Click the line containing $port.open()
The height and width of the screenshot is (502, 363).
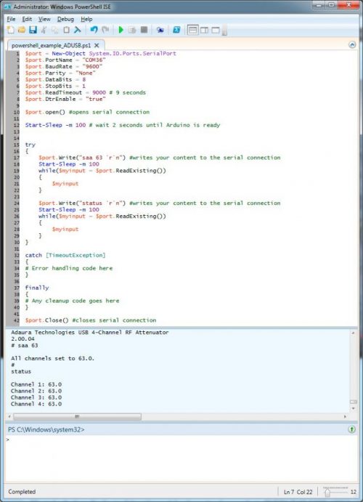pos(87,112)
